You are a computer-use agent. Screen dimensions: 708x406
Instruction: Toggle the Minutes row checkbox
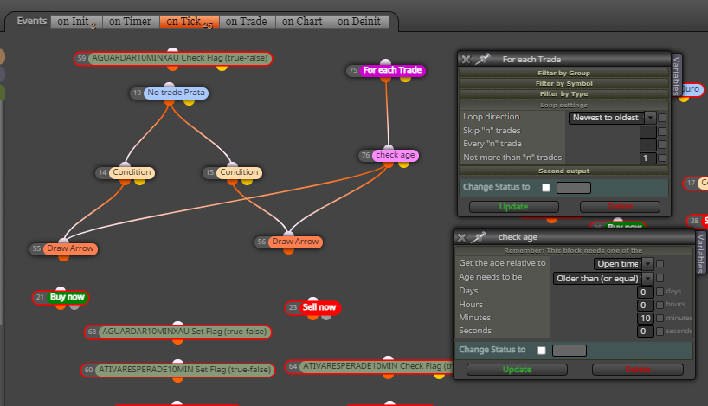pos(660,318)
